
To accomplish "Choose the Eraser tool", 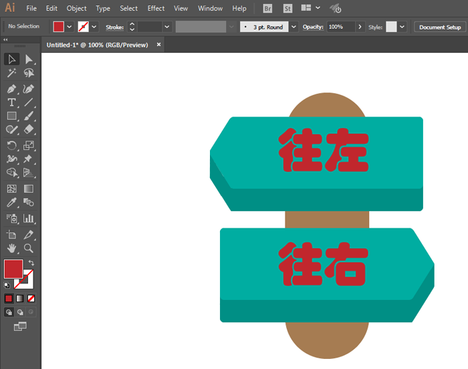I will [x=29, y=129].
